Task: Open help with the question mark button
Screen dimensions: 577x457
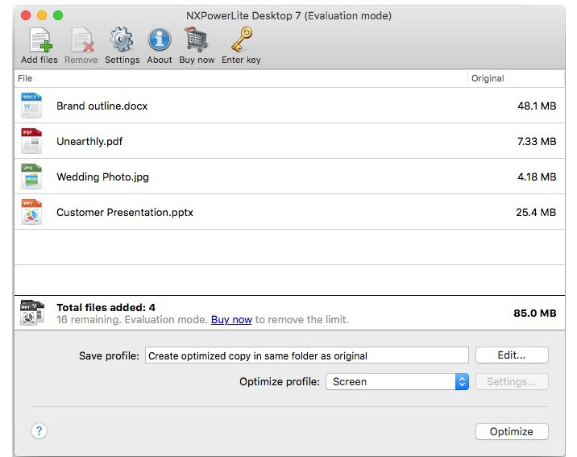Action: pos(39,431)
